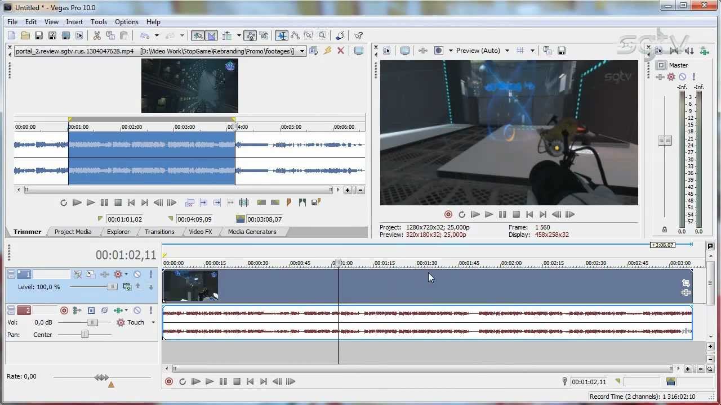Click the video track Level slider handle
This screenshot has width=721, height=405.
[112, 287]
